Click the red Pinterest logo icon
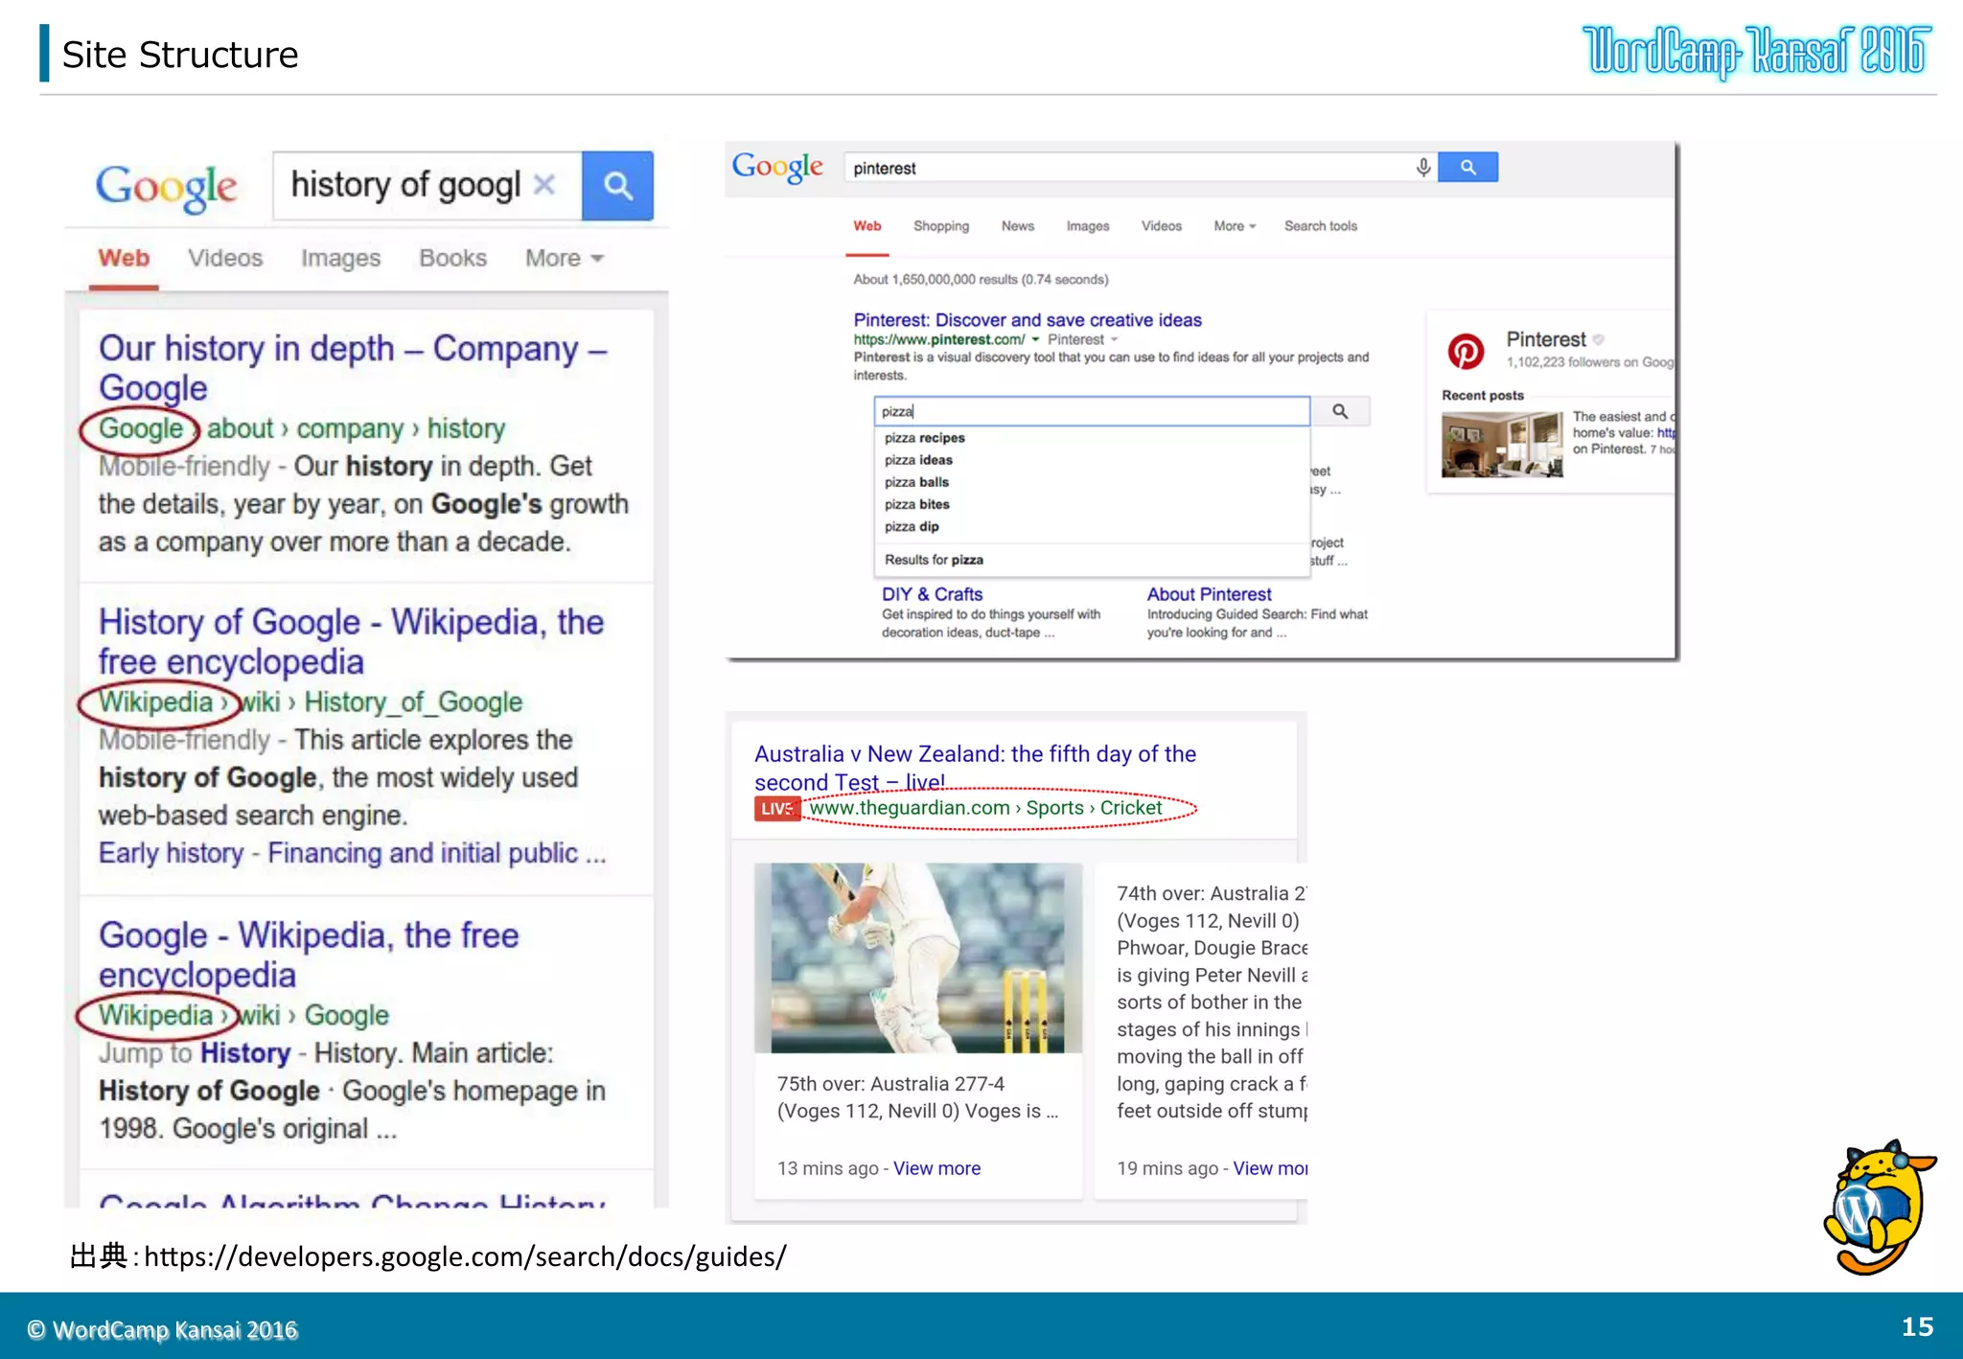1963x1359 pixels. [x=1466, y=352]
